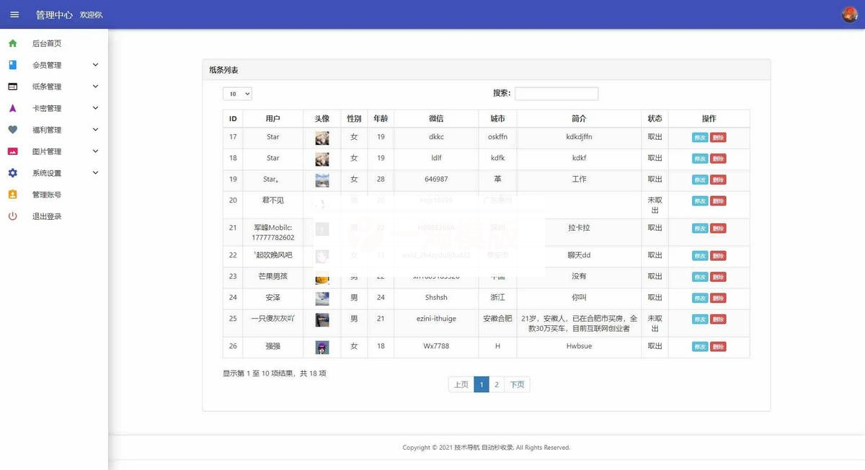Click inside the 搜索 input field
This screenshot has height=470, width=865.
tap(556, 93)
